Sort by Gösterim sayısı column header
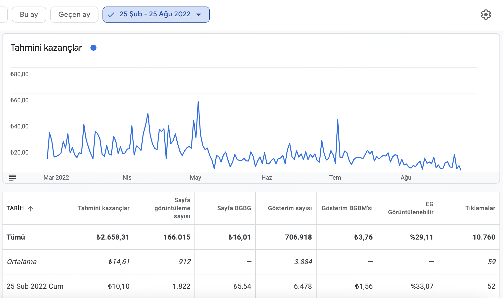Screen dimensions: 503x298 (x=290, y=208)
